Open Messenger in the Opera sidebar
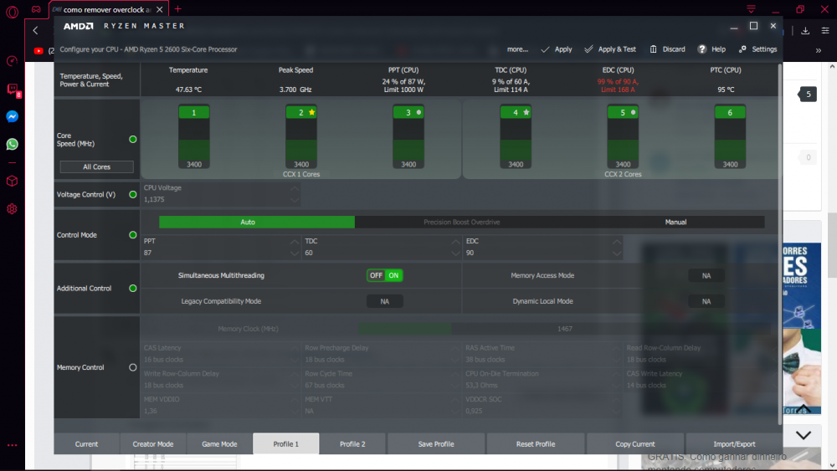 pyautogui.click(x=13, y=117)
